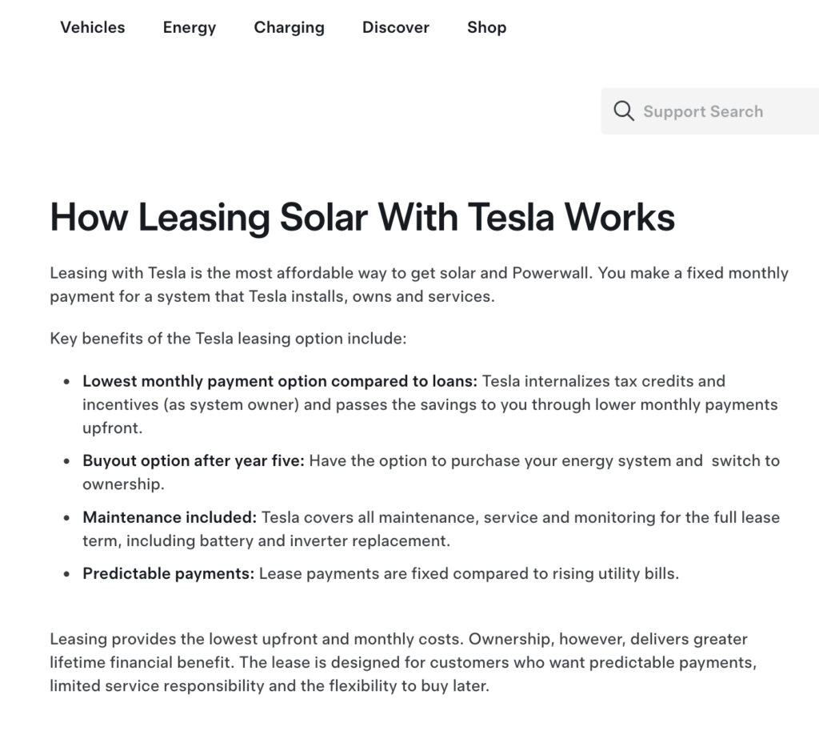Open the Discover navigation item
Viewport: 819px width, 735px height.
click(396, 27)
